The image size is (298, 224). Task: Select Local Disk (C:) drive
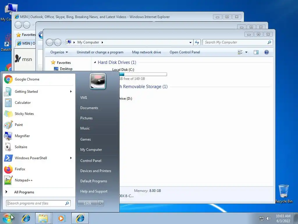[x=123, y=70]
